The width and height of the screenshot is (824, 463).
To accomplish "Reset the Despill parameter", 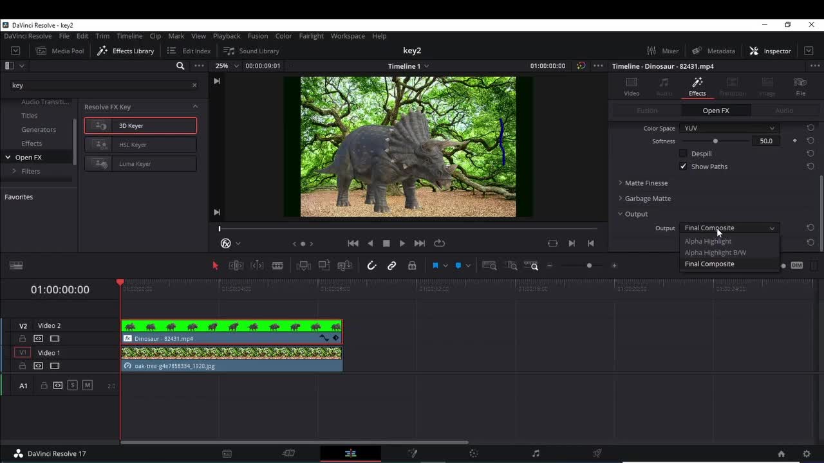I will [x=810, y=154].
